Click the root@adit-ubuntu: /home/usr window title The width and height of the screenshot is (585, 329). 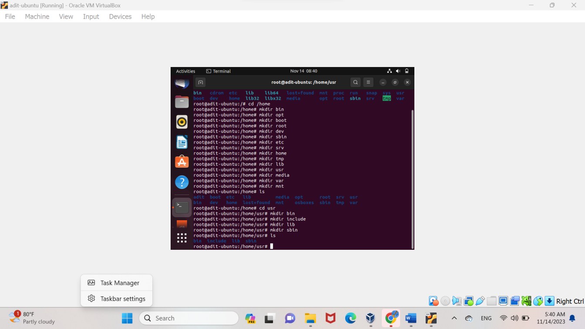pos(303,82)
